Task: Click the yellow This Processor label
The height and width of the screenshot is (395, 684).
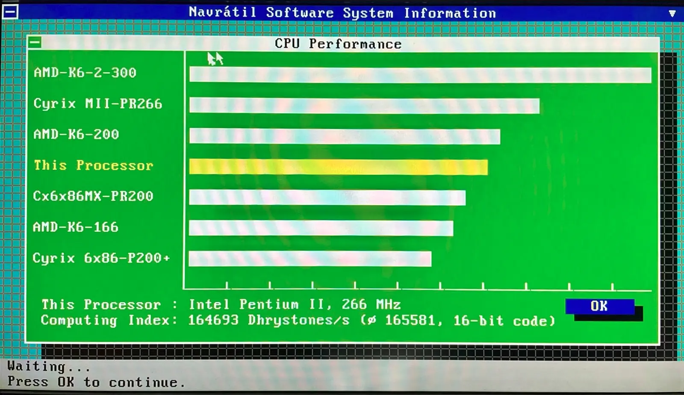Action: pos(93,165)
